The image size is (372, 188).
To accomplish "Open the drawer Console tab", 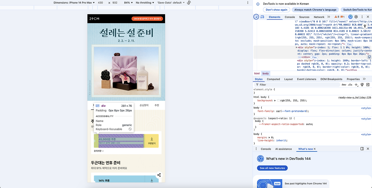I will (x=266, y=149).
